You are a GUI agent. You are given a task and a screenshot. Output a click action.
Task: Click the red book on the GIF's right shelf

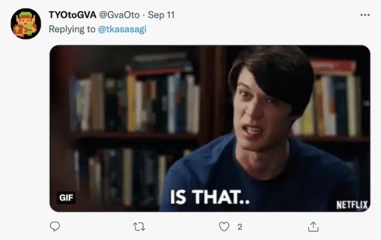[x=333, y=66]
